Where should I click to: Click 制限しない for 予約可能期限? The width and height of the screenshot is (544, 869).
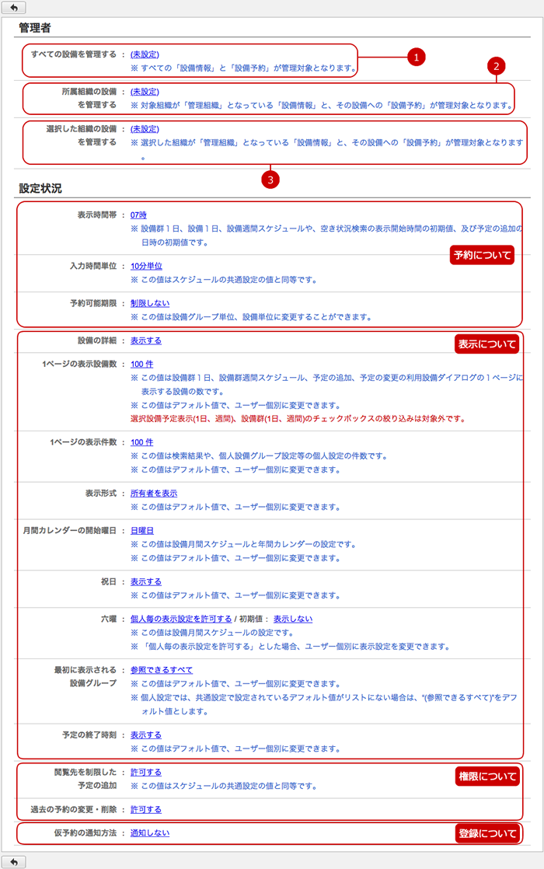pos(150,303)
